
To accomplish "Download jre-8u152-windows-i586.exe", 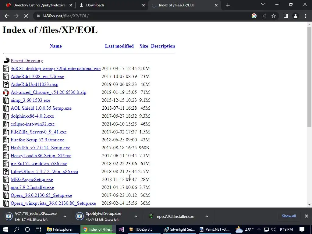I will pos(39,164).
